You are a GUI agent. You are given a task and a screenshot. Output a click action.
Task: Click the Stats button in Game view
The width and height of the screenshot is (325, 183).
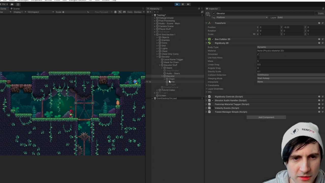130,12
